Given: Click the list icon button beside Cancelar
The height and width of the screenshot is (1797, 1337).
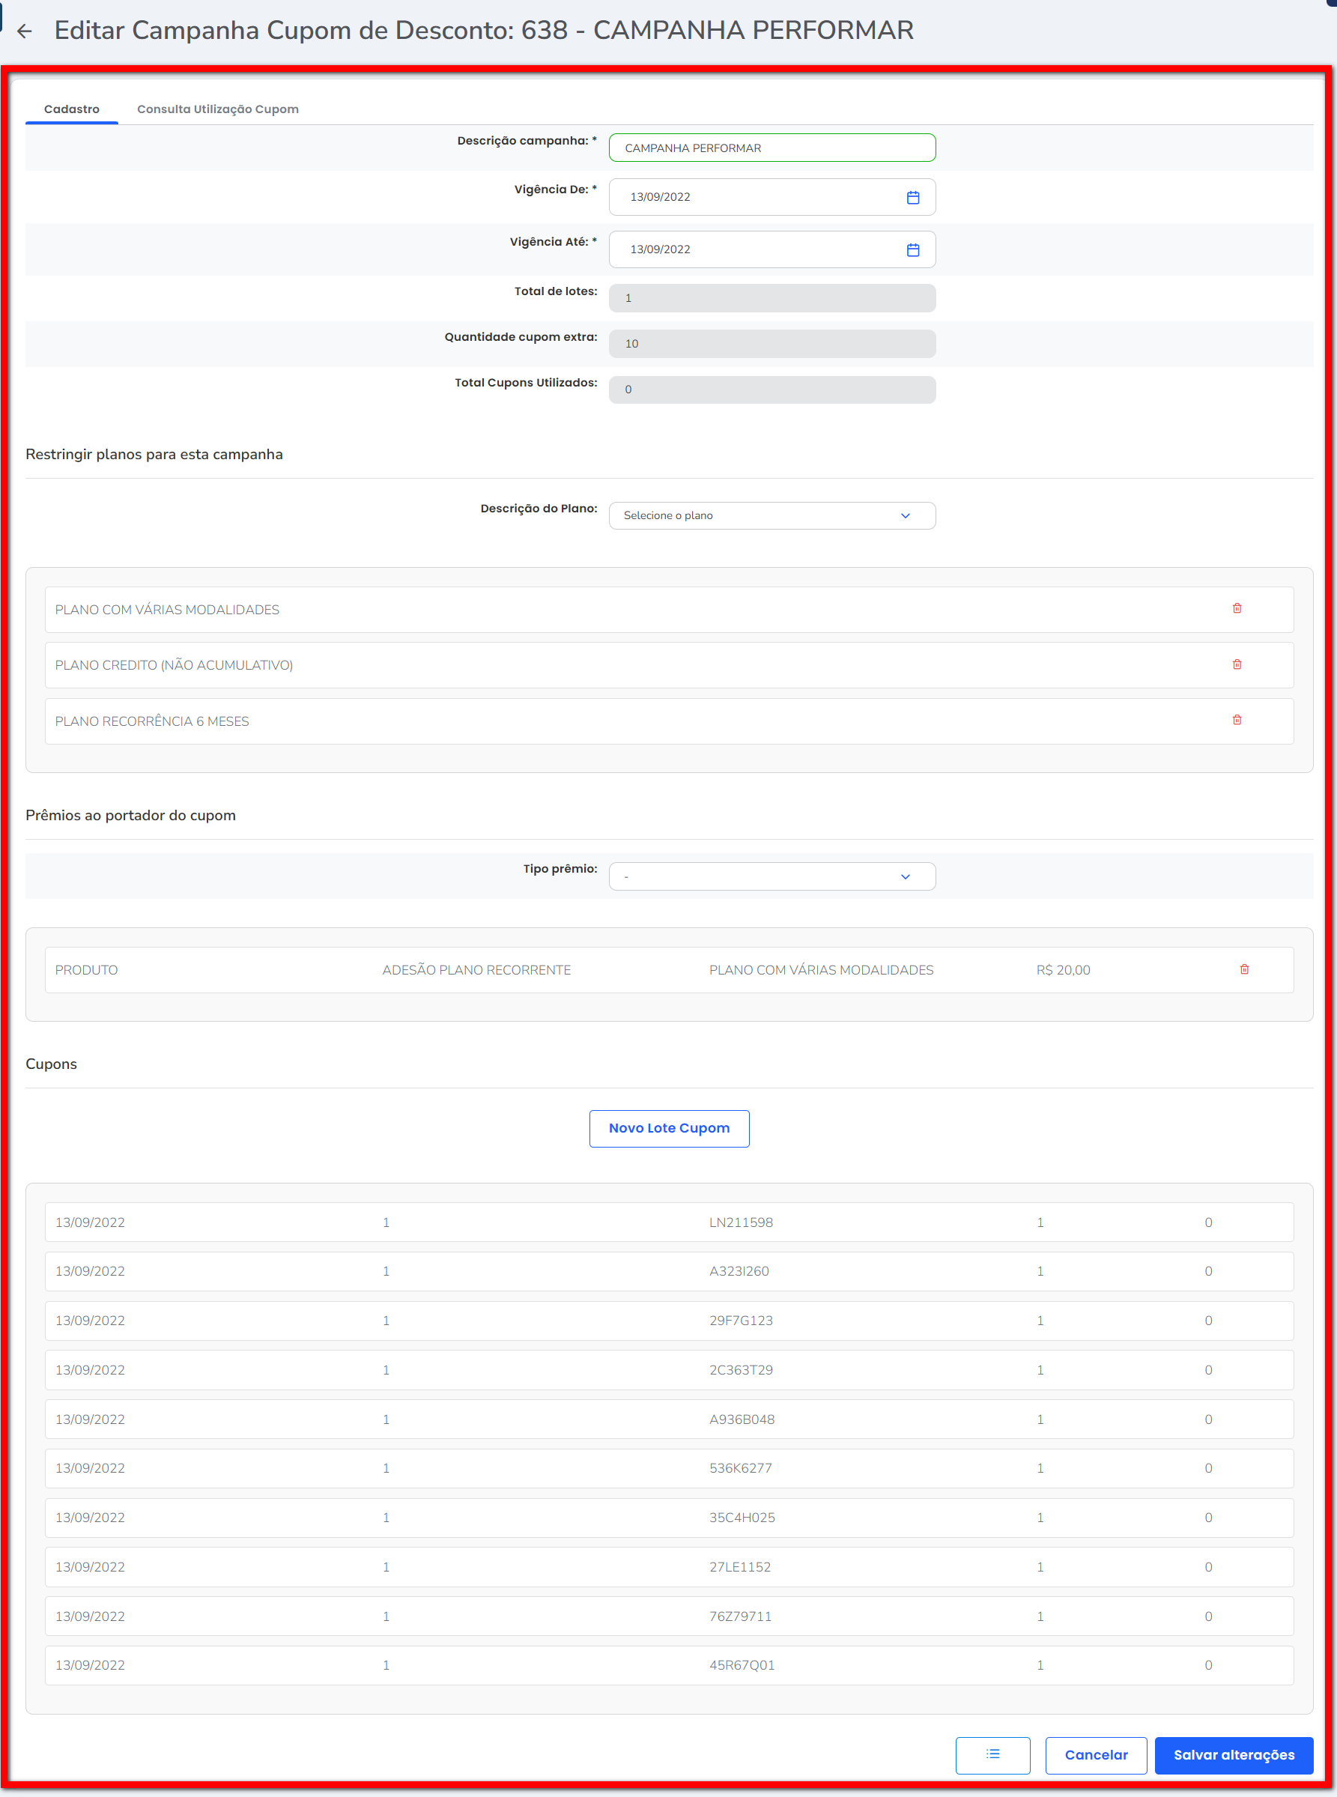Looking at the screenshot, I should [x=992, y=1754].
